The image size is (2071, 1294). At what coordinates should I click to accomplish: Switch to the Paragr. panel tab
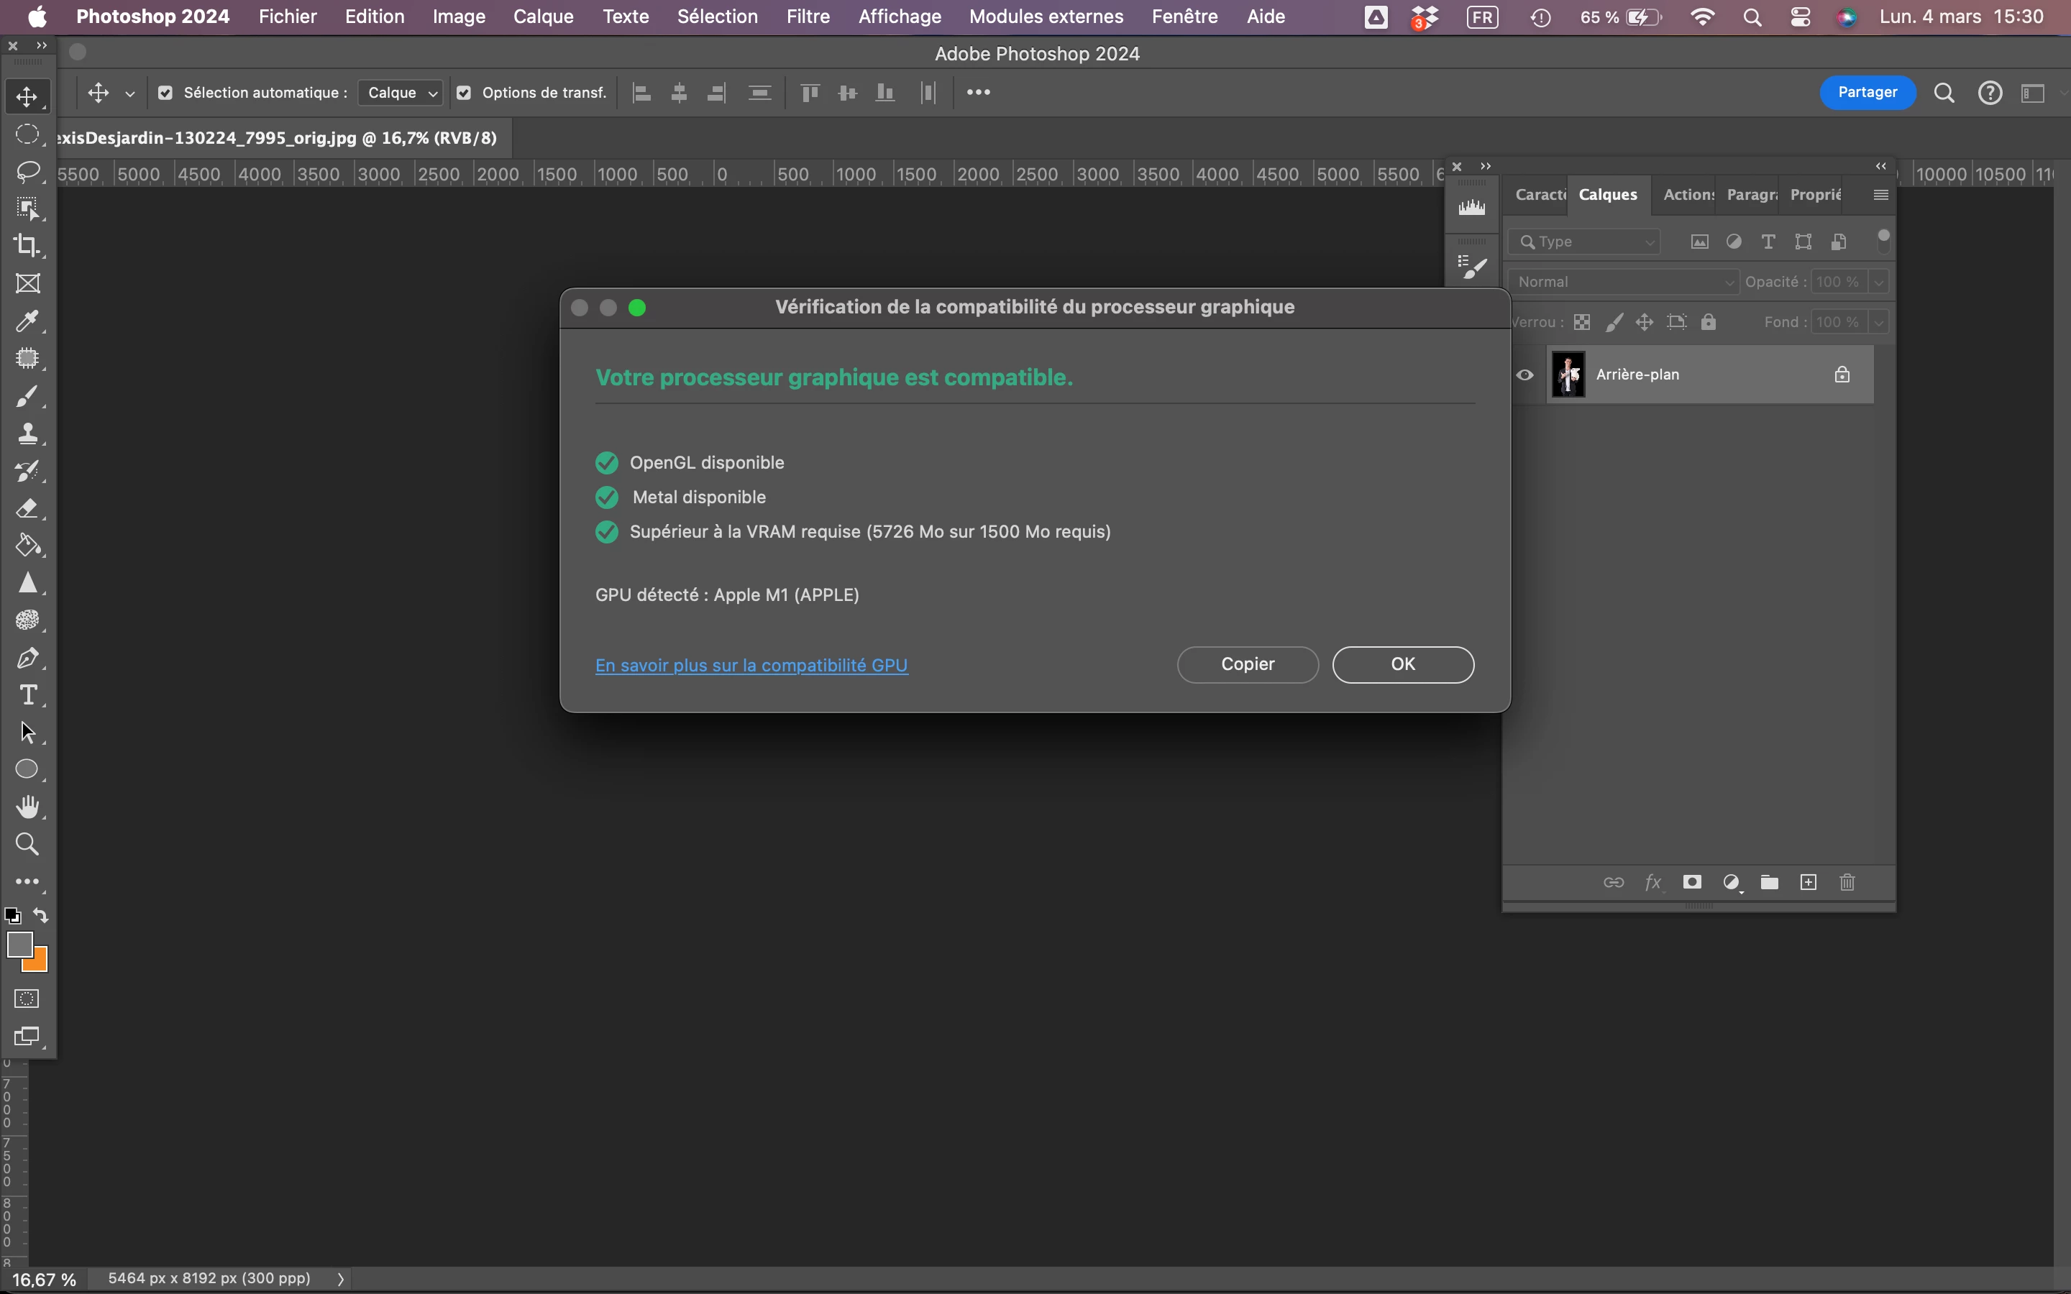click(1751, 195)
